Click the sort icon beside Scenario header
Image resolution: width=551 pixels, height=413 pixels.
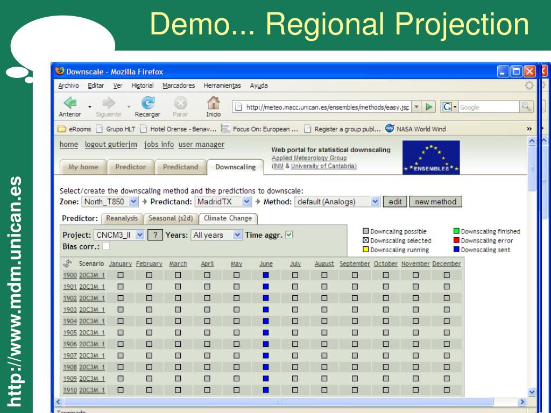click(67, 263)
